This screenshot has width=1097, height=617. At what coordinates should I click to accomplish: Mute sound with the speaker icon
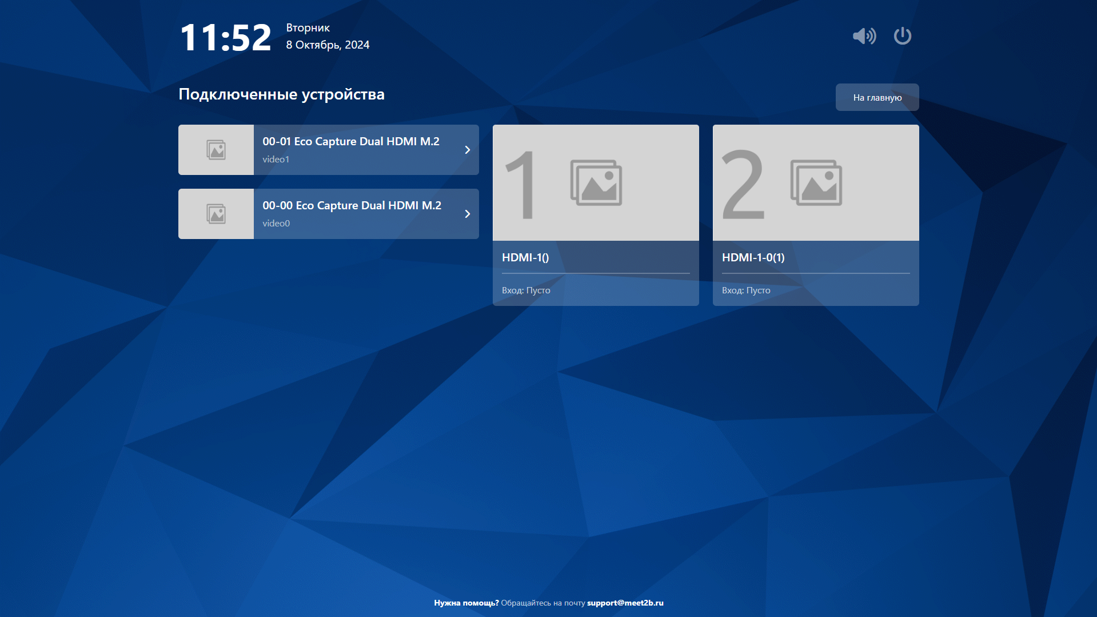point(864,36)
